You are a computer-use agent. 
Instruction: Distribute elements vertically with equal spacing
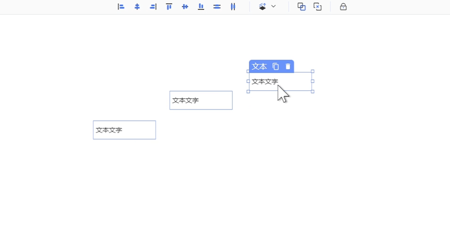coord(217,7)
